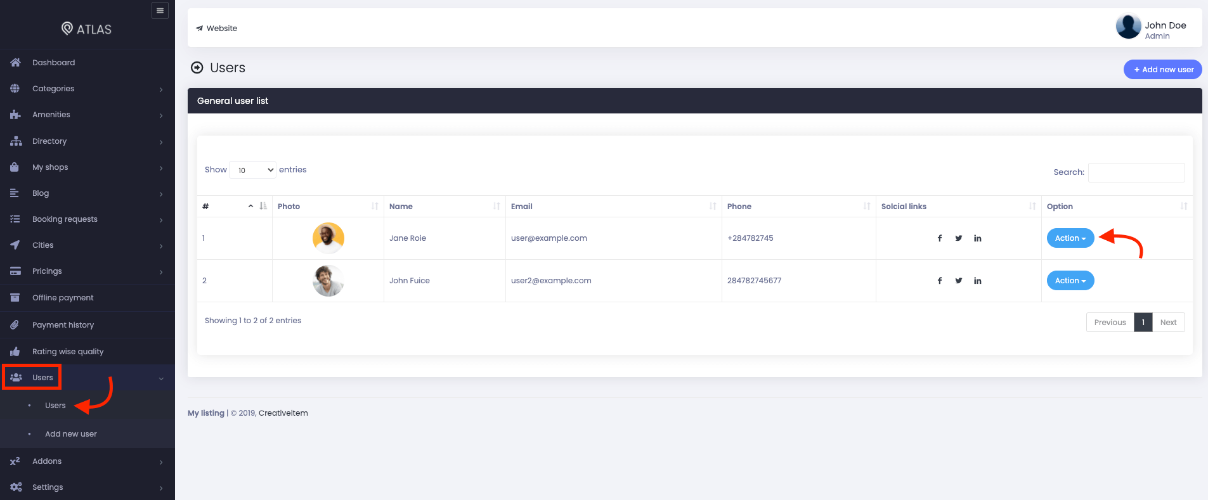Viewport: 1208px width, 500px height.
Task: Sort table by Name column
Action: click(x=445, y=207)
